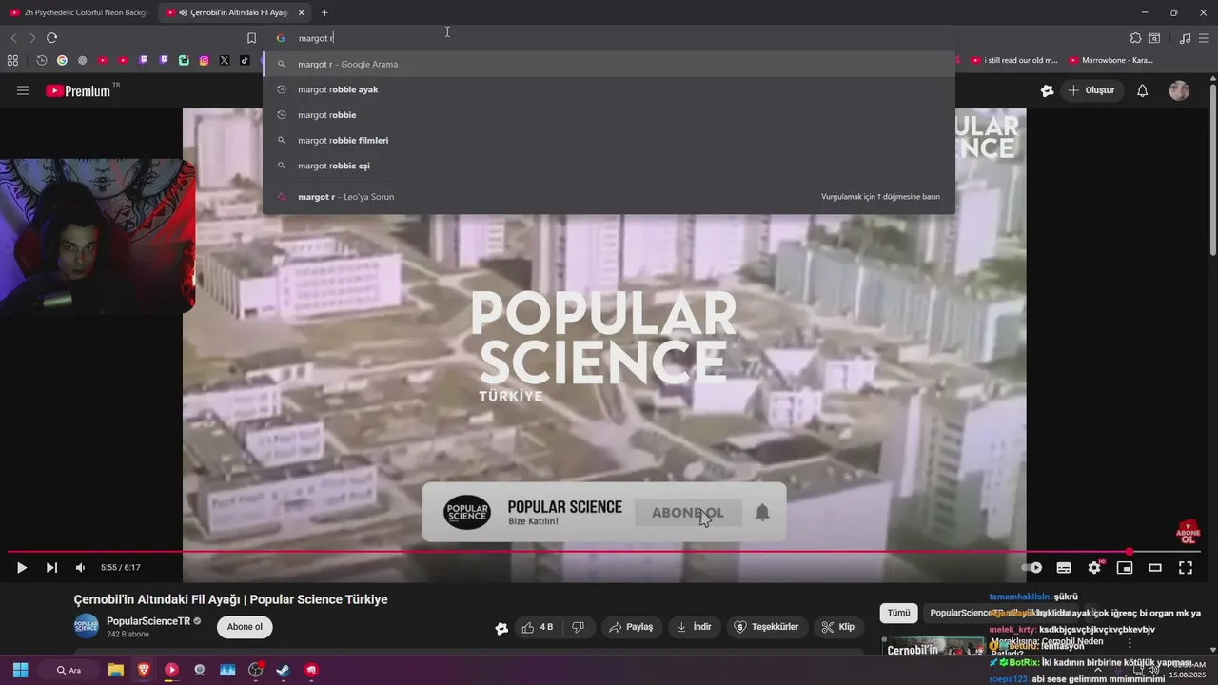Open Windows Start menu

(x=20, y=670)
